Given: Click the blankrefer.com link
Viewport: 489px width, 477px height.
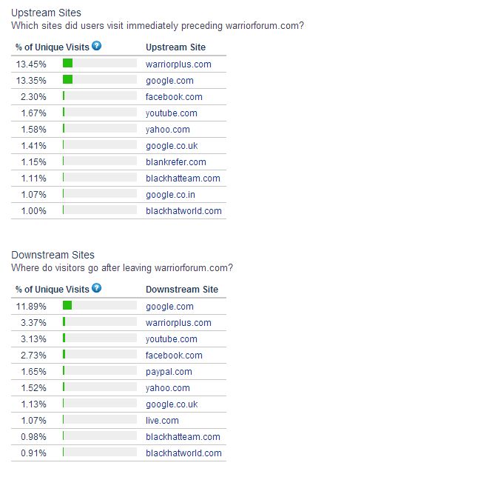Looking at the screenshot, I should (176, 162).
